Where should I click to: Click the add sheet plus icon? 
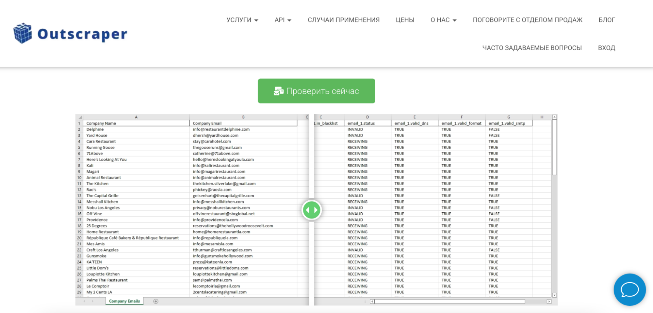tap(156, 301)
